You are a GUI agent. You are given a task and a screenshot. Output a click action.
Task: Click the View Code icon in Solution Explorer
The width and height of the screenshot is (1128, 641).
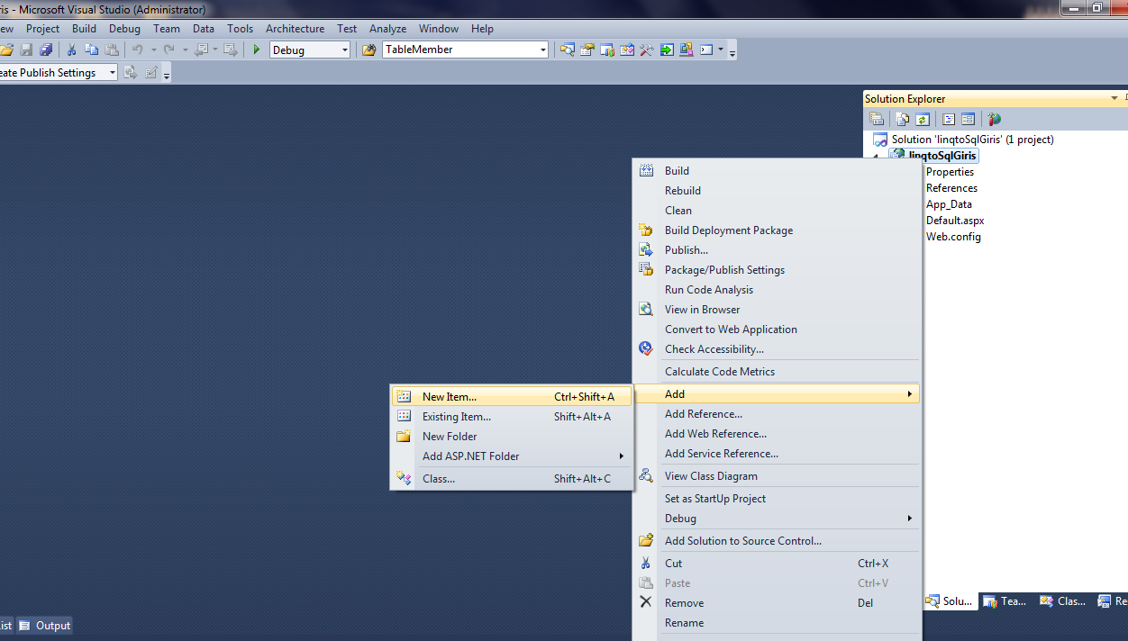949,119
